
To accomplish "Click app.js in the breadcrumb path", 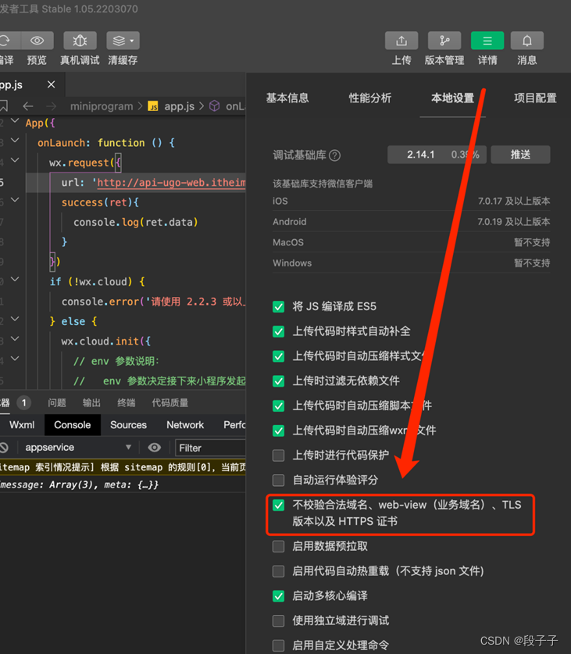I will point(180,106).
